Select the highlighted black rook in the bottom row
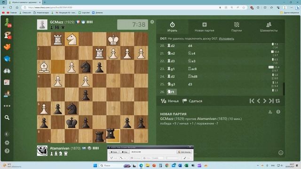301x169 pixels. click(111, 134)
